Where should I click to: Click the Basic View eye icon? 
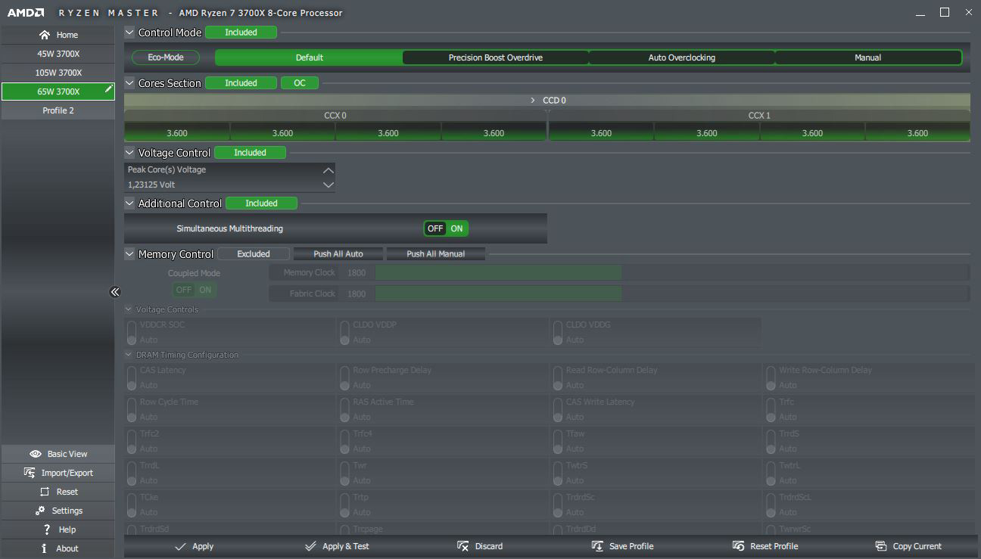click(35, 454)
